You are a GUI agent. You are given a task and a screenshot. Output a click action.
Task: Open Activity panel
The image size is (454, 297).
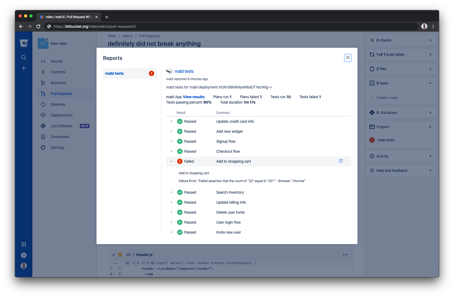click(401, 156)
